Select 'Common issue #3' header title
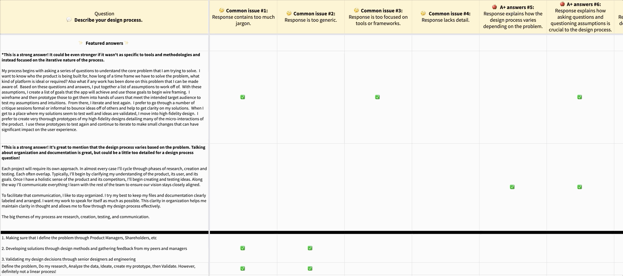Viewport: 623px width, 276px height. [382, 11]
